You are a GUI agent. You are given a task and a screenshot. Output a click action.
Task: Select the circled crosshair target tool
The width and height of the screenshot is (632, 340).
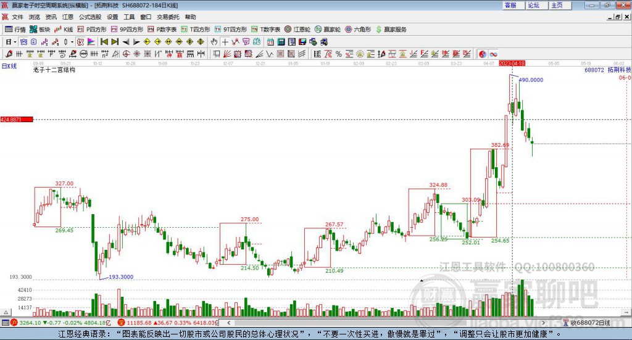coord(126,54)
